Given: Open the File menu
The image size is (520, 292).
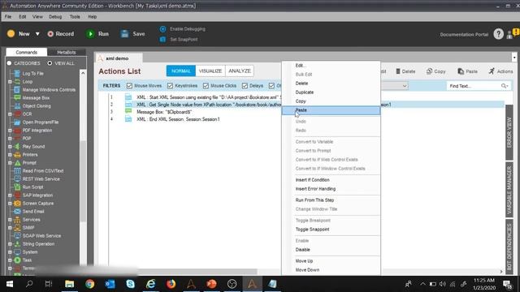Looking at the screenshot, I should (x=8, y=16).
